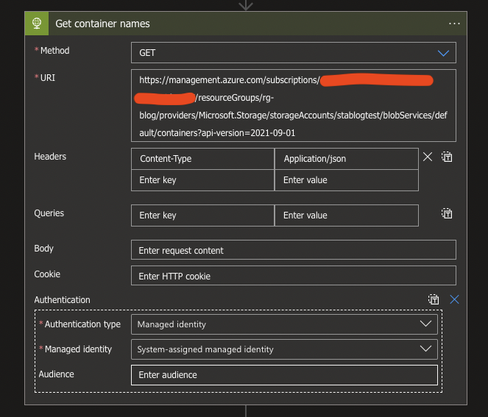Click the Get container names title bar
The width and height of the screenshot is (488, 417).
(221, 24)
